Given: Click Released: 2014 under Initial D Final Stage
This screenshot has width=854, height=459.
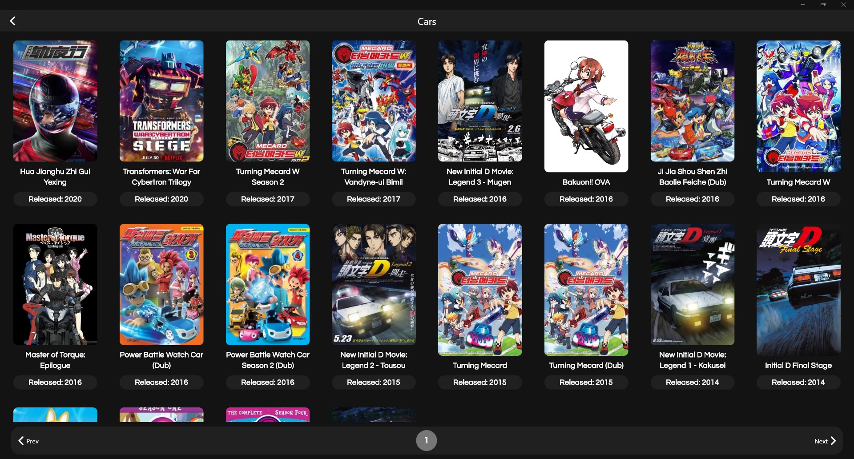Looking at the screenshot, I should [798, 382].
